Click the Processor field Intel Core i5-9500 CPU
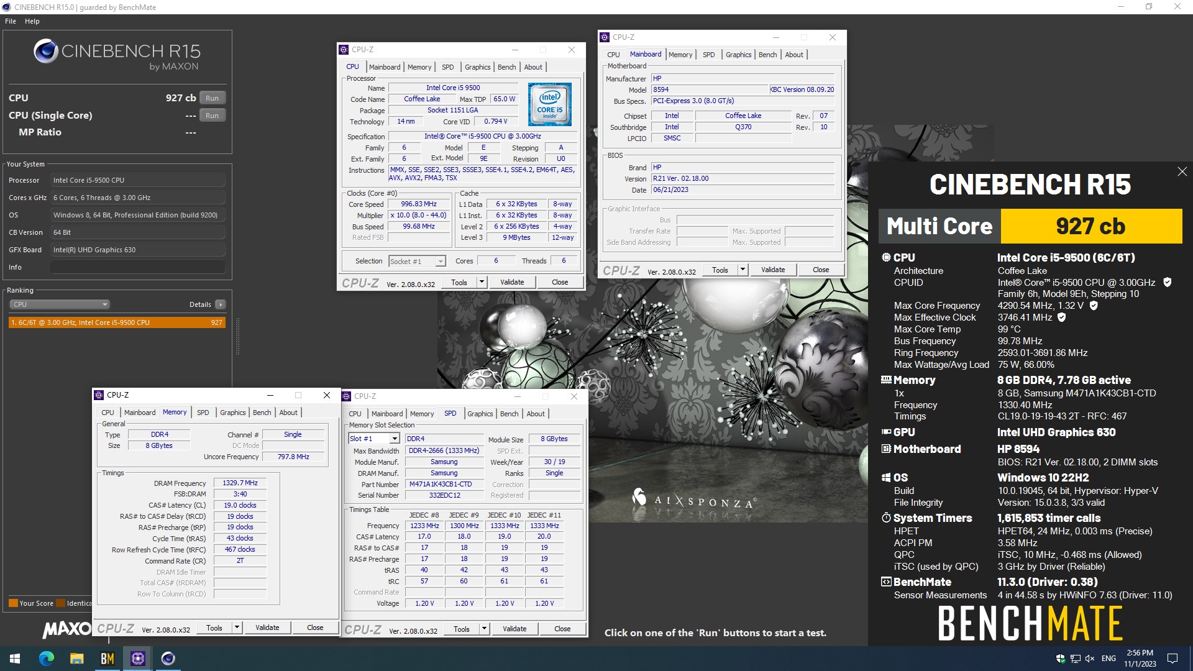The width and height of the screenshot is (1193, 671). coord(137,180)
